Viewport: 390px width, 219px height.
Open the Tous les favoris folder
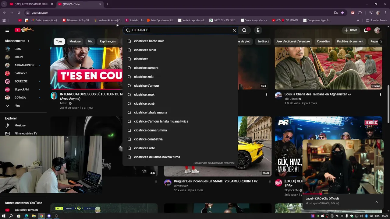pyautogui.click(x=377, y=20)
